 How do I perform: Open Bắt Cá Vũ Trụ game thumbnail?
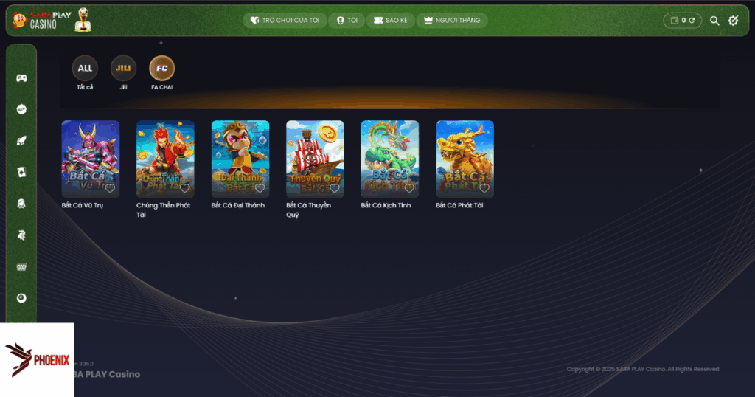91,159
